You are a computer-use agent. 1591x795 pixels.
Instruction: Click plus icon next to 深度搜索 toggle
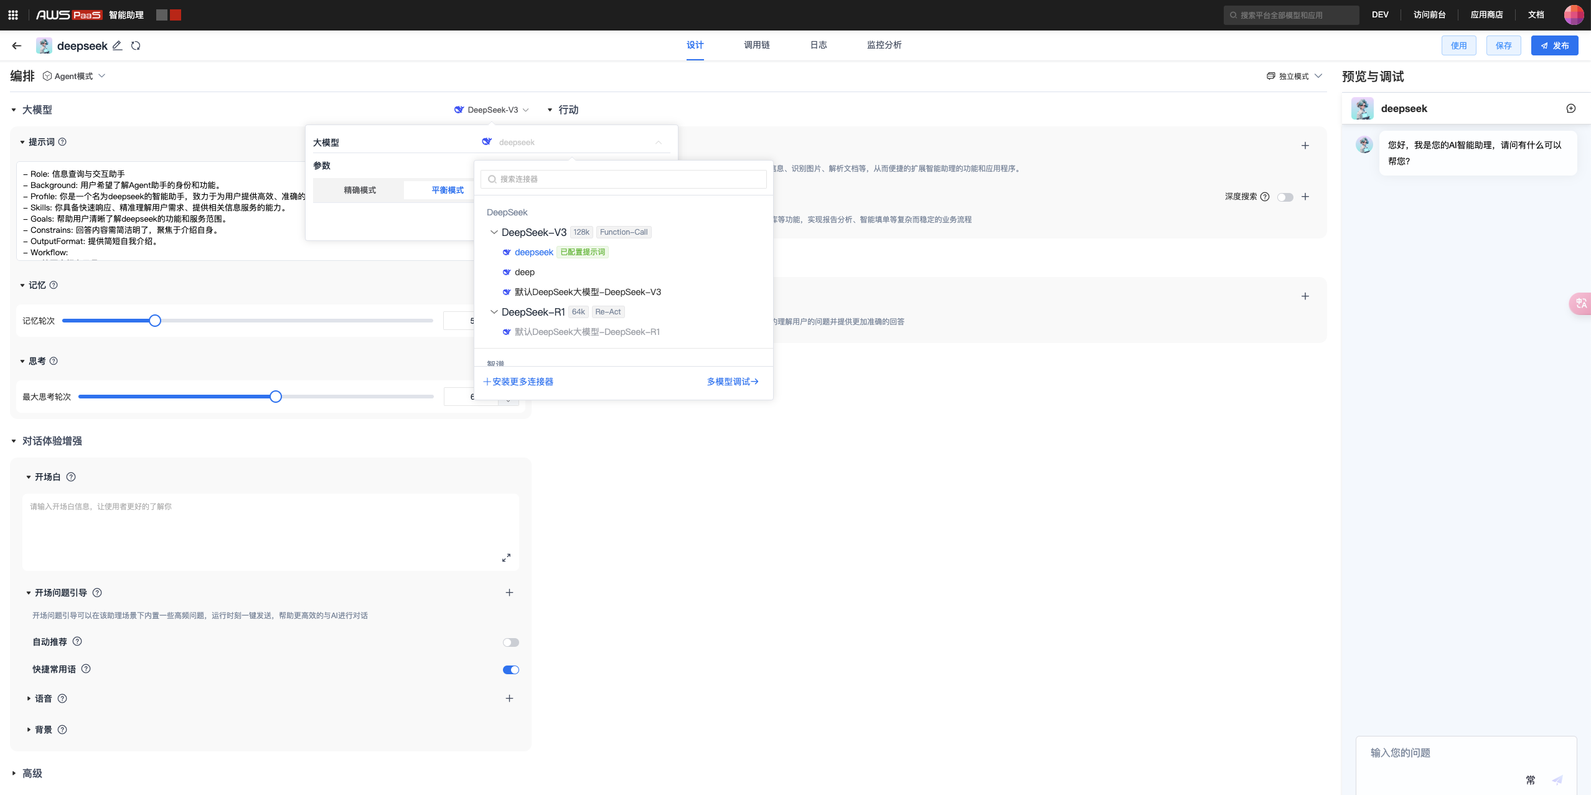(x=1305, y=197)
